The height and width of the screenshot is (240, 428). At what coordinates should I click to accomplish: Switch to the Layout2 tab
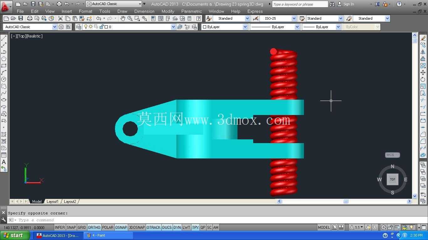click(x=70, y=202)
